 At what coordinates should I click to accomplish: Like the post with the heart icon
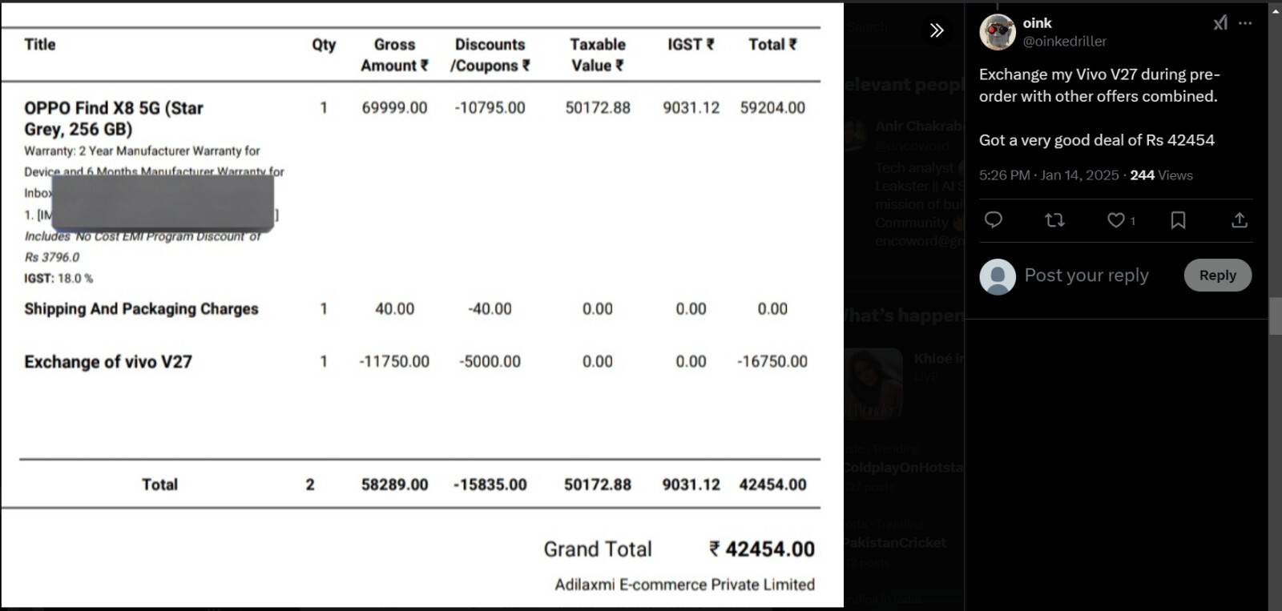[x=1115, y=220]
